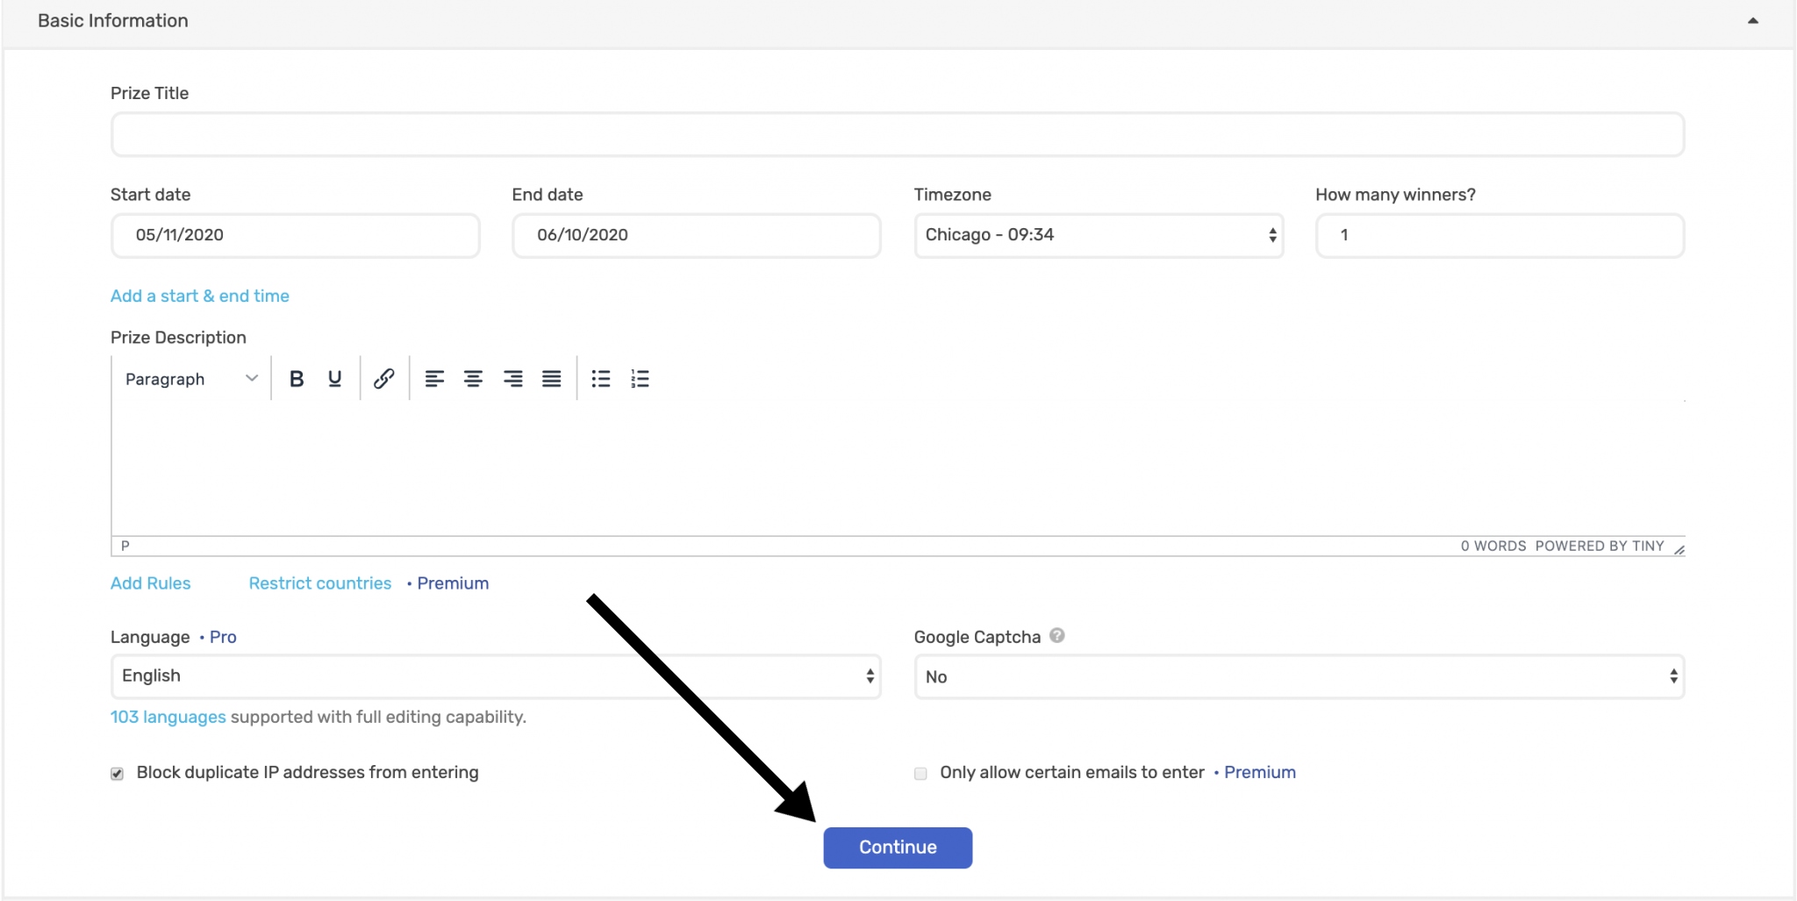Image resolution: width=1797 pixels, height=901 pixels.
Task: Uncheck Block duplicate IP addresses from entering
Action: point(117,773)
